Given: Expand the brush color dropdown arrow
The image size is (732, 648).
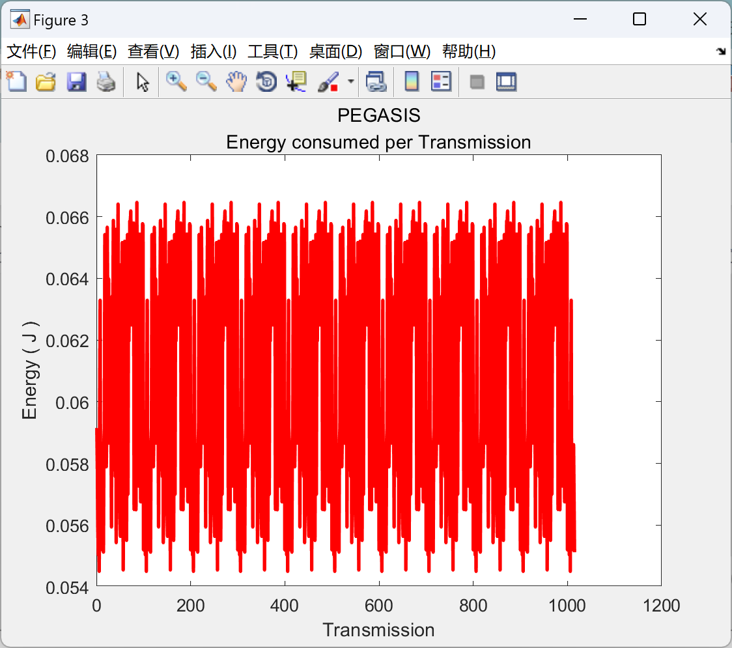Looking at the screenshot, I should point(350,81).
